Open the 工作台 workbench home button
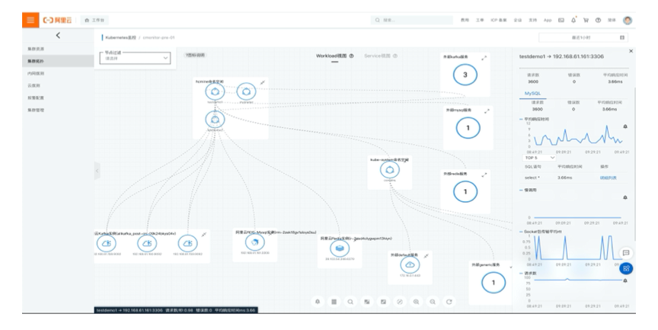The image size is (658, 330). click(94, 20)
